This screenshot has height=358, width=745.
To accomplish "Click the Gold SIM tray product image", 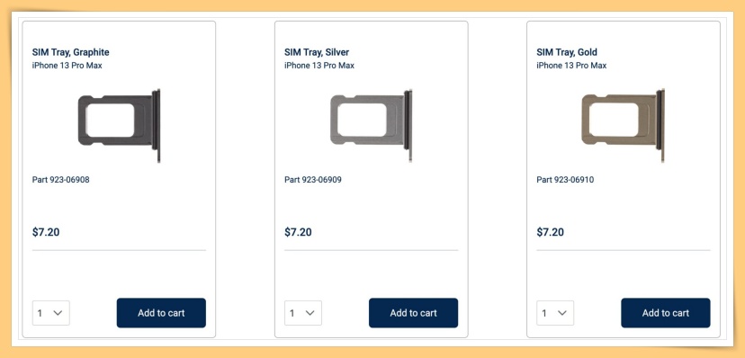I will (624, 126).
